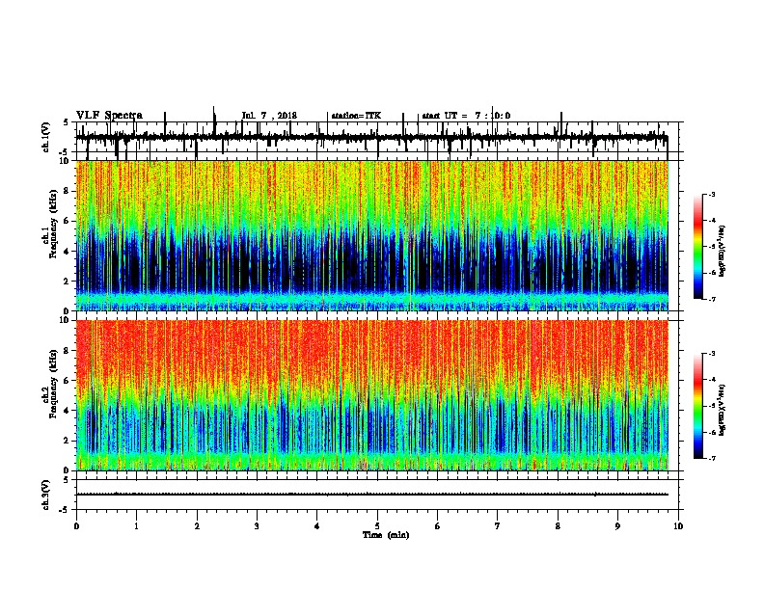This screenshot has width=764, height=590.
Task: Click the ch.1 color scale unit label
Action: [x=723, y=251]
